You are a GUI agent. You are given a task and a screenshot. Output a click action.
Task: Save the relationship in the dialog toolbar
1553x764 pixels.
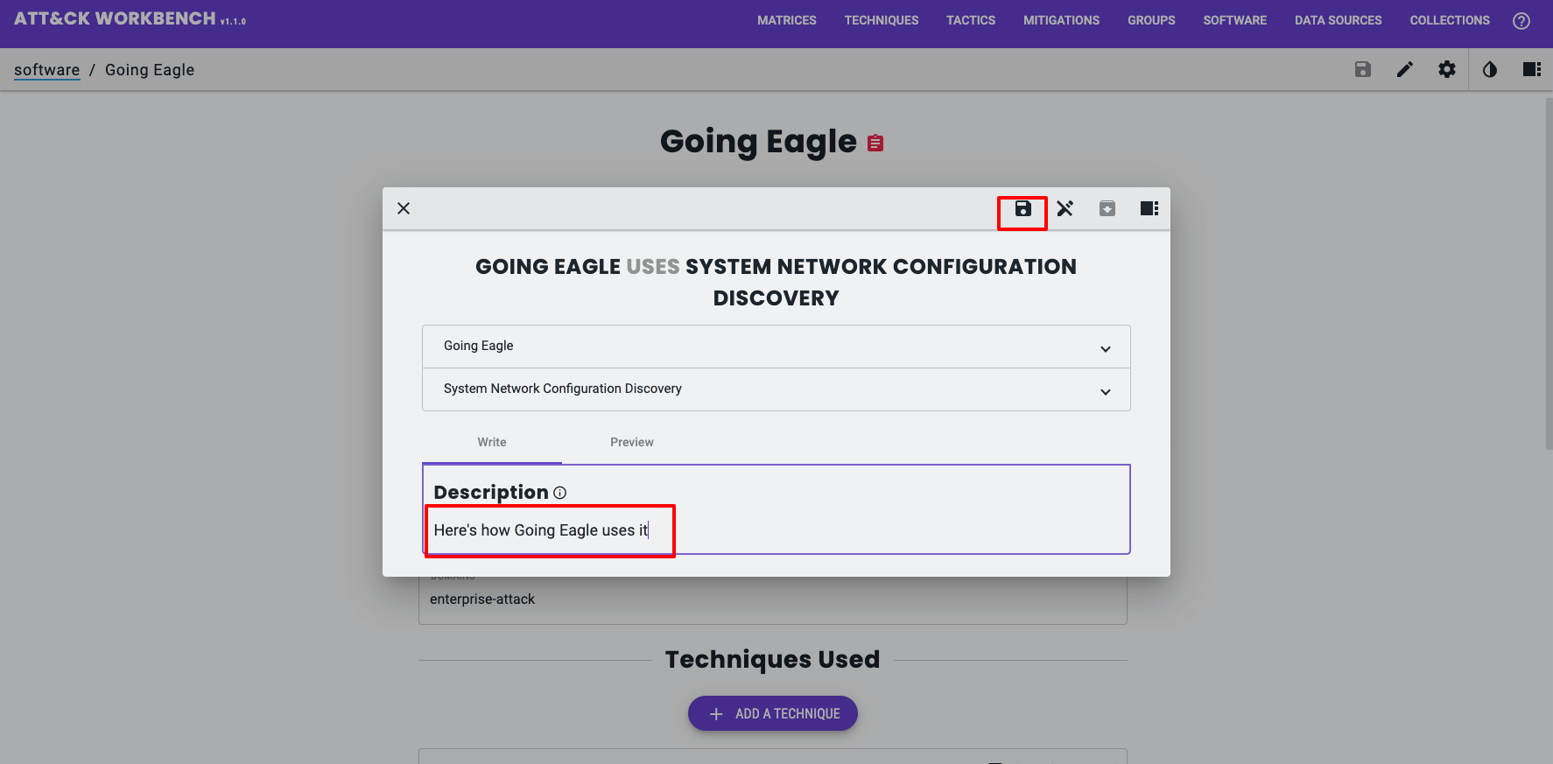pos(1022,209)
